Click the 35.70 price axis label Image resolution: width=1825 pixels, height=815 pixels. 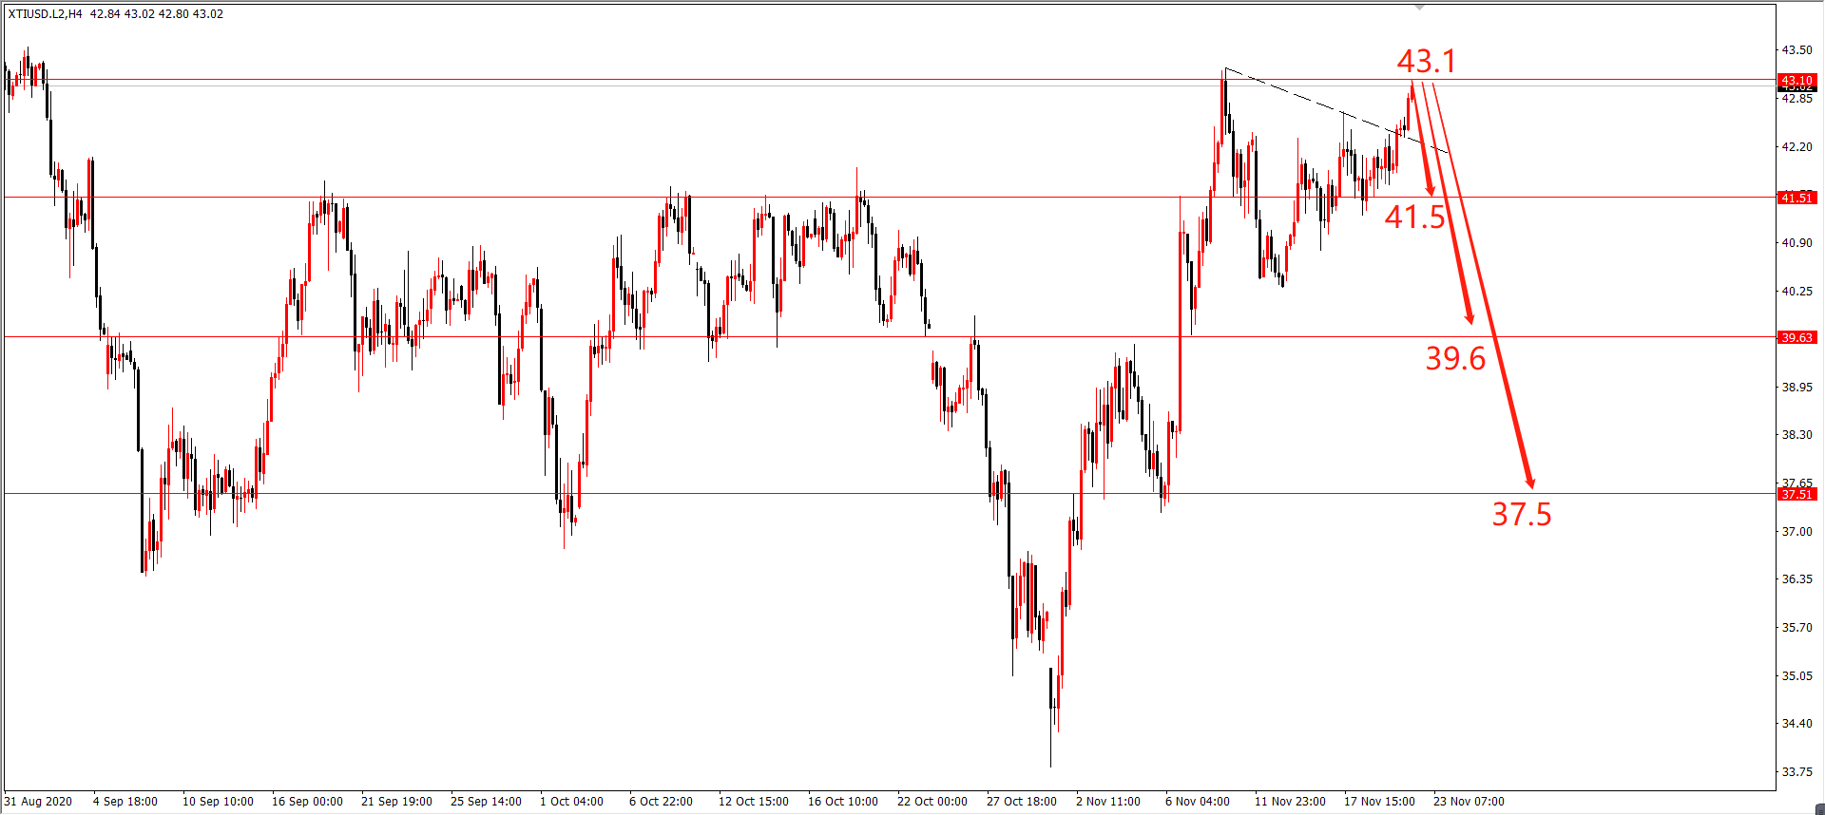pyautogui.click(x=1796, y=628)
